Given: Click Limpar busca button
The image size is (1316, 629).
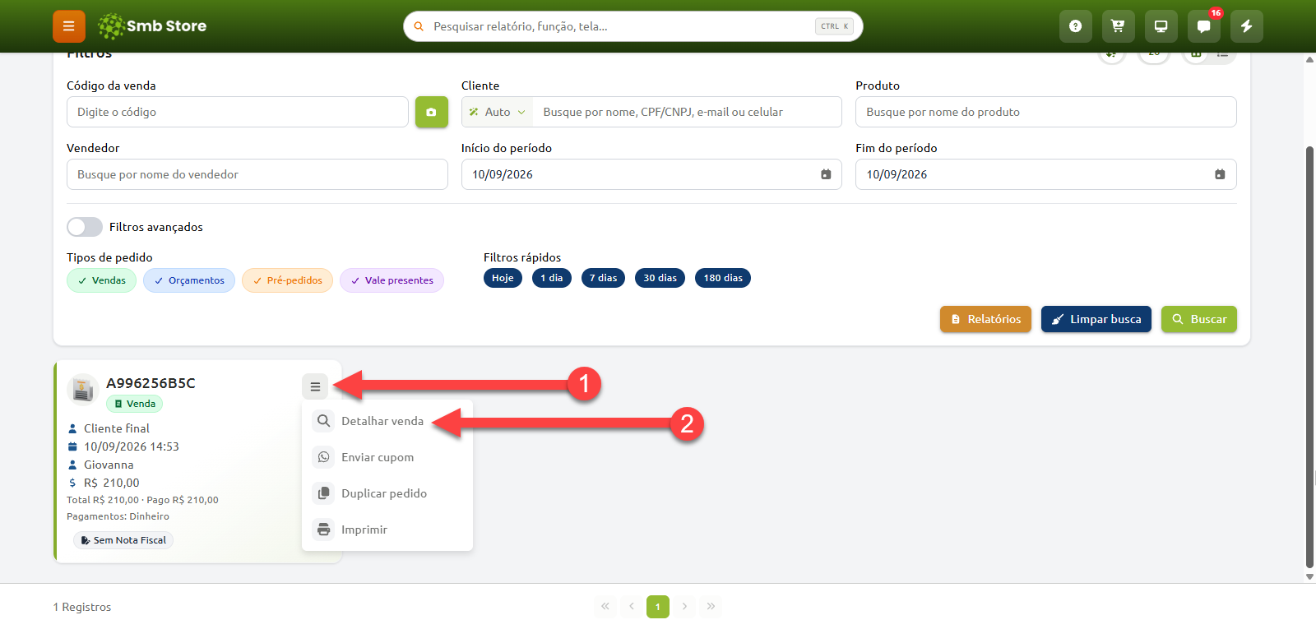Looking at the screenshot, I should pos(1096,319).
